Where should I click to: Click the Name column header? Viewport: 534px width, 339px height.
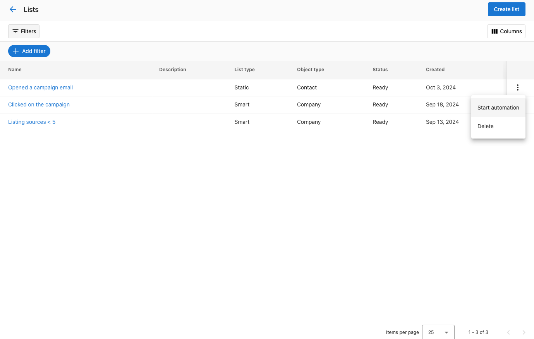coord(15,70)
